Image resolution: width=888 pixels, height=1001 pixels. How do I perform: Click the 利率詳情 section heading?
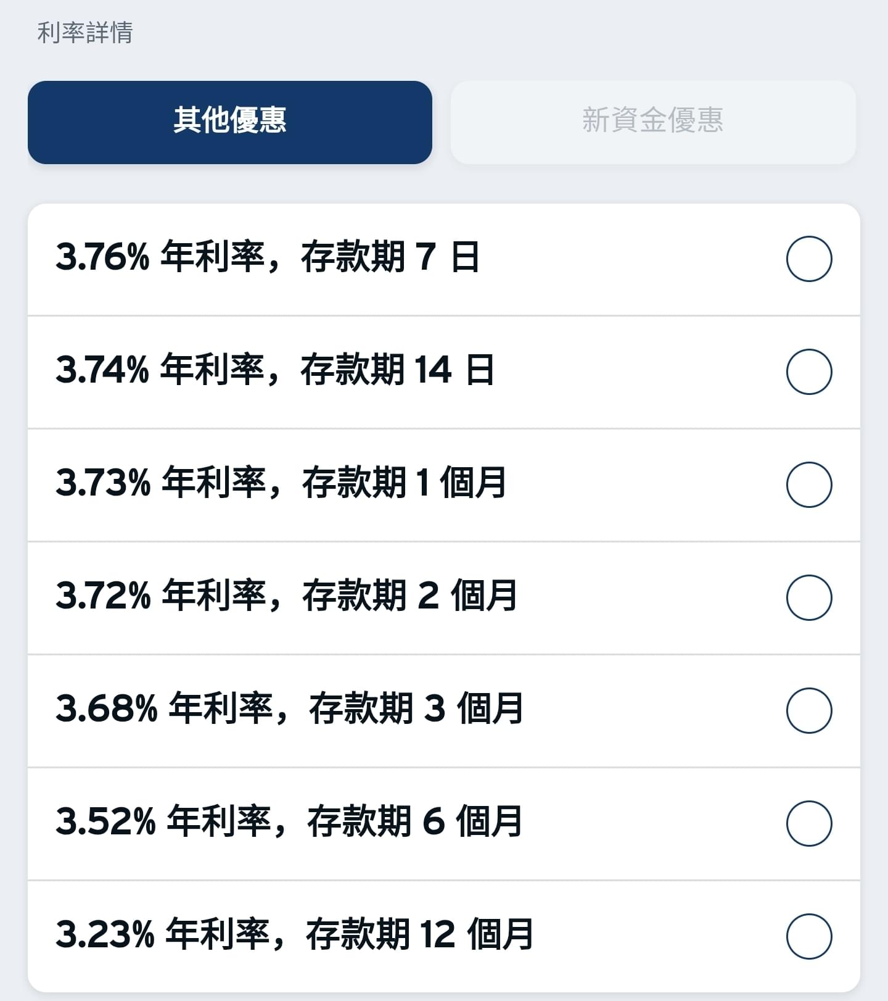tap(85, 32)
